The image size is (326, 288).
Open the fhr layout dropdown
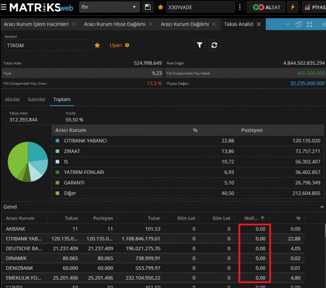coord(110,7)
